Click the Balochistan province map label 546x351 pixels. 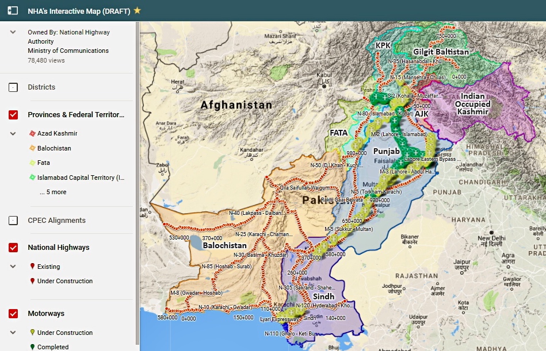click(224, 245)
